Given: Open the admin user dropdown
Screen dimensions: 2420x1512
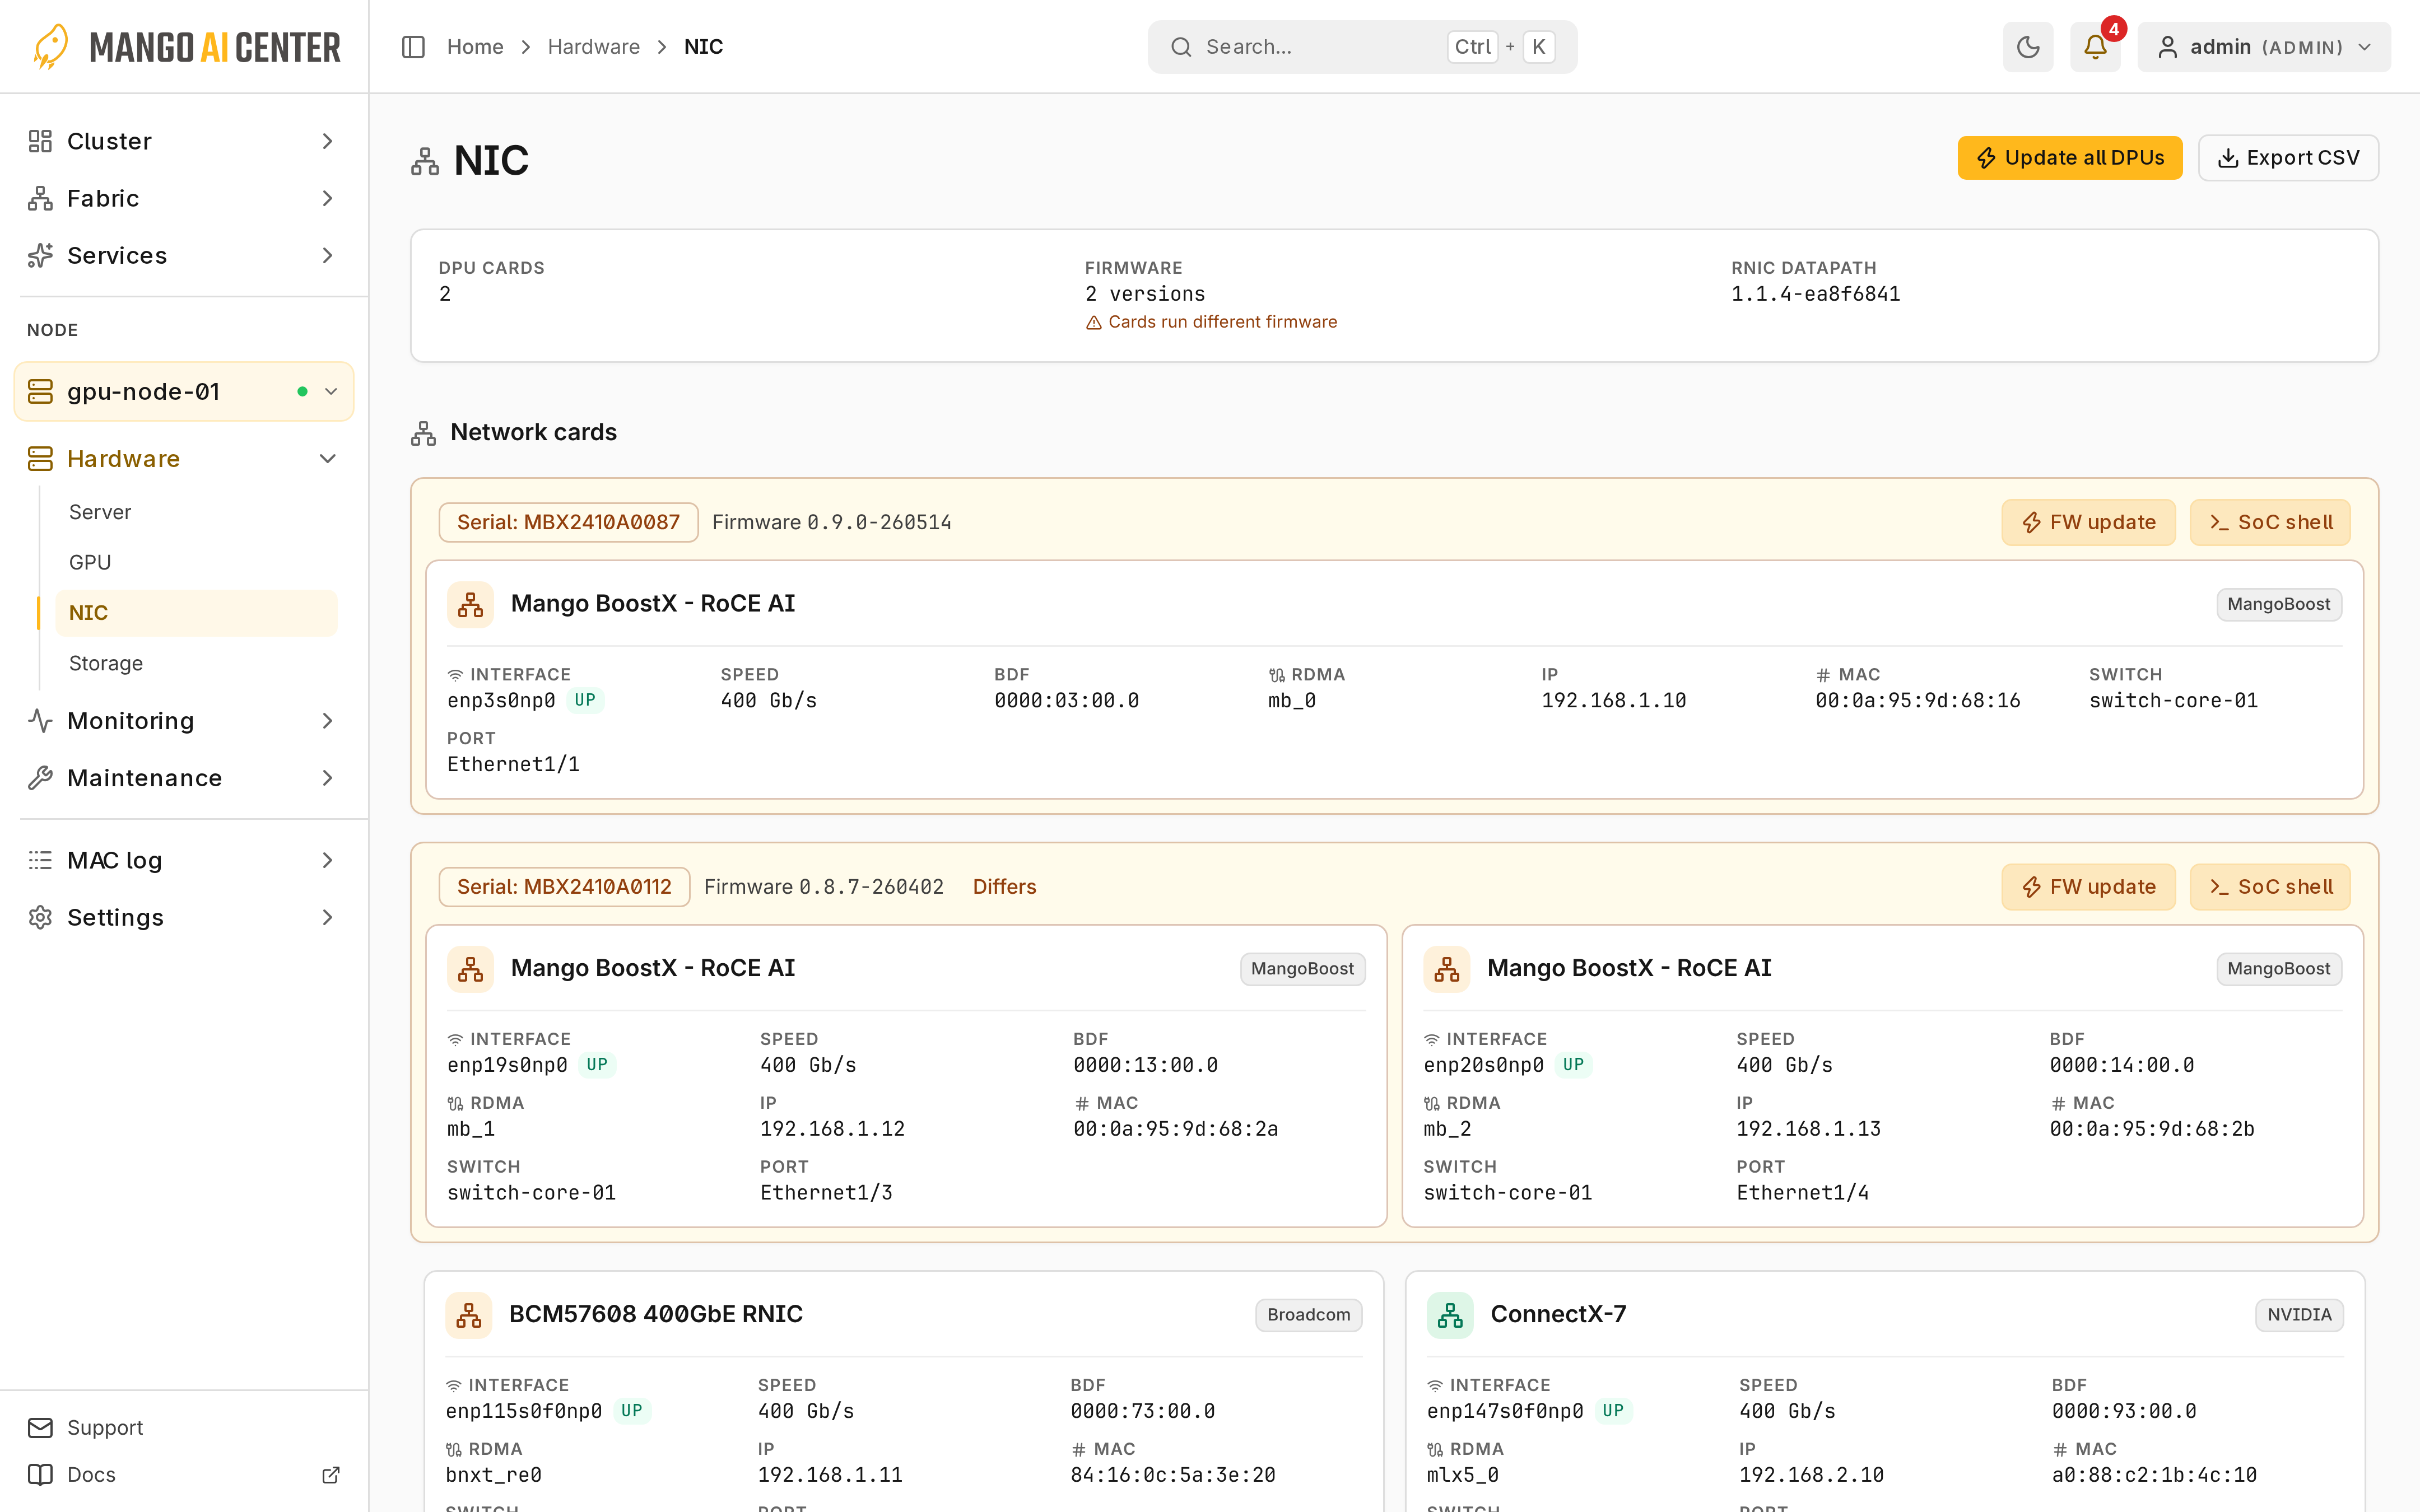Looking at the screenshot, I should (2264, 47).
